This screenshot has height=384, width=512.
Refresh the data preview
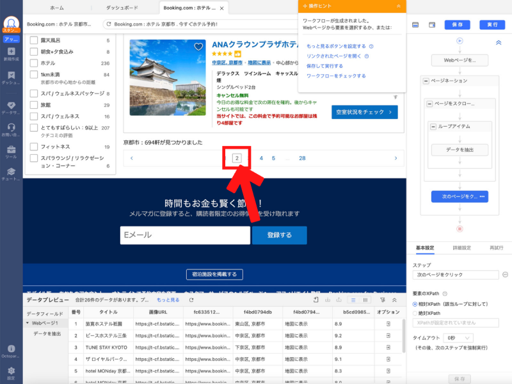191,300
